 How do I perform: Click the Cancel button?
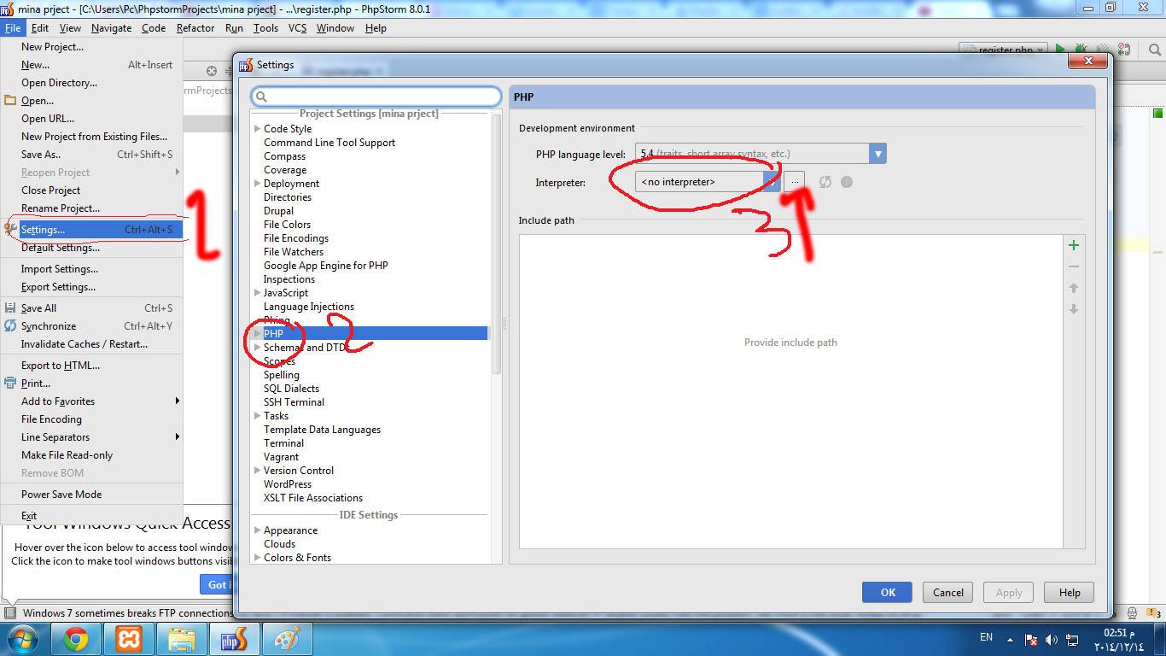[947, 593]
